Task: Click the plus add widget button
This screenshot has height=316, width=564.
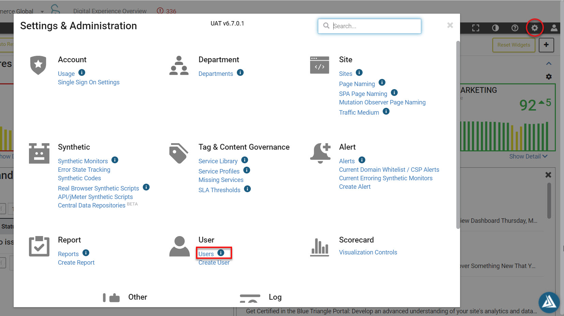Action: pyautogui.click(x=546, y=45)
